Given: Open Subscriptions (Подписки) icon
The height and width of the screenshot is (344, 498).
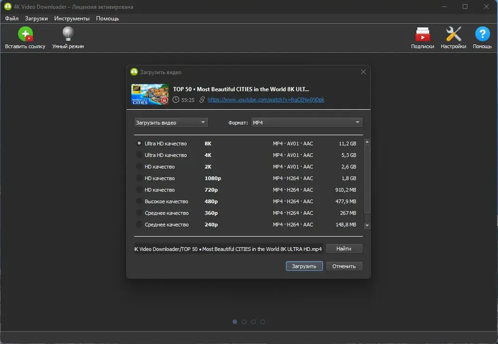Looking at the screenshot, I should tap(422, 34).
